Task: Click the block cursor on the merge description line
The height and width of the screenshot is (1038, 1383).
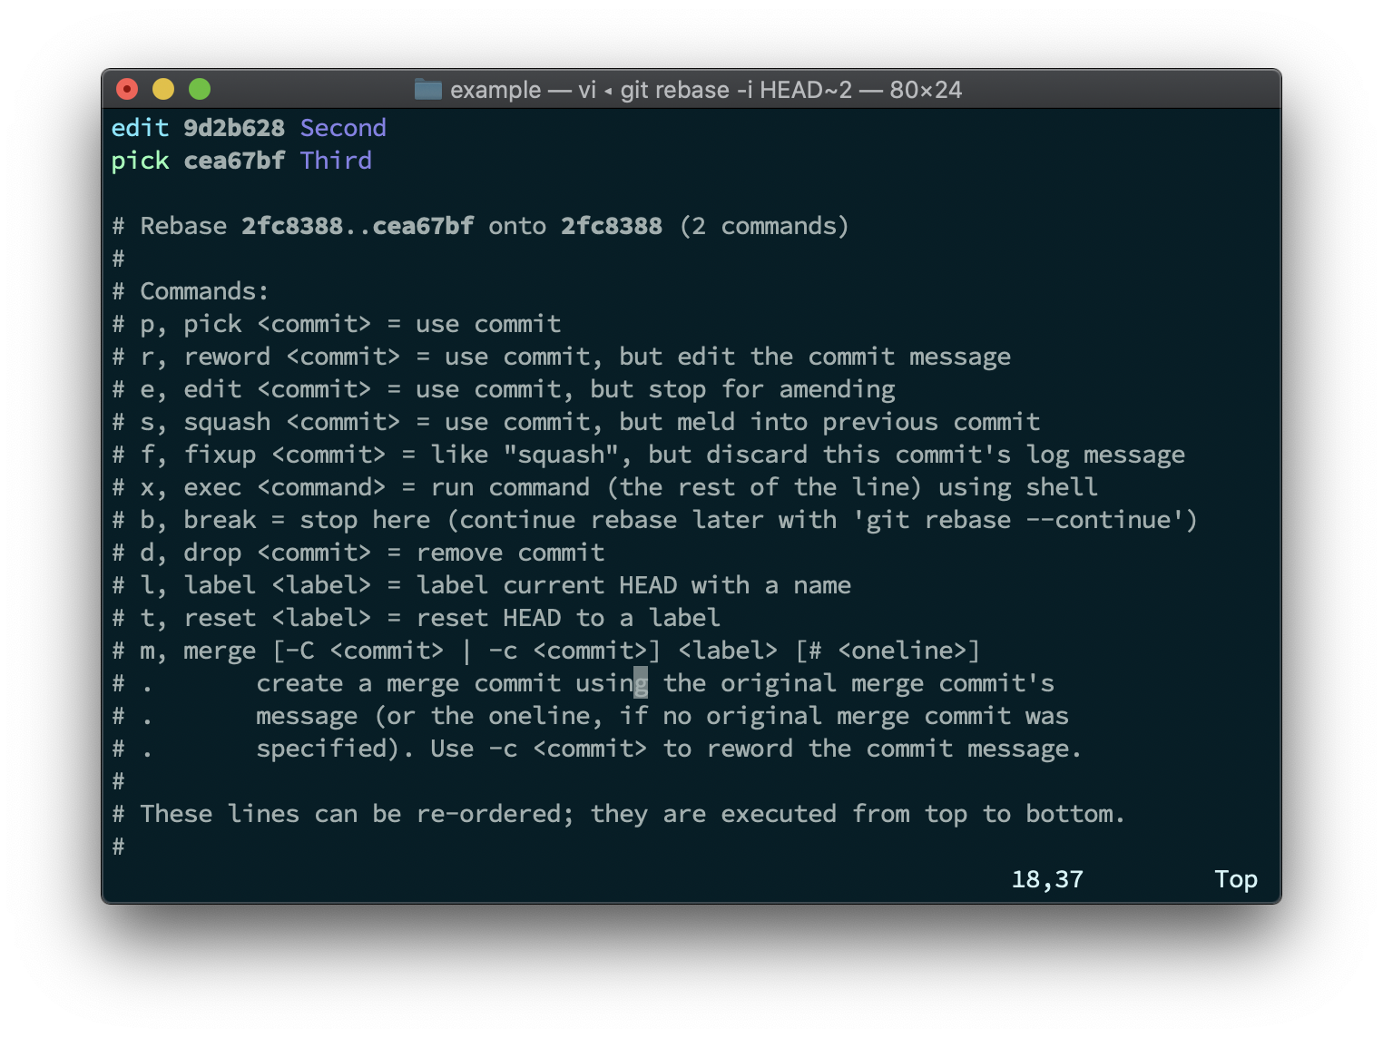Action: (x=640, y=683)
